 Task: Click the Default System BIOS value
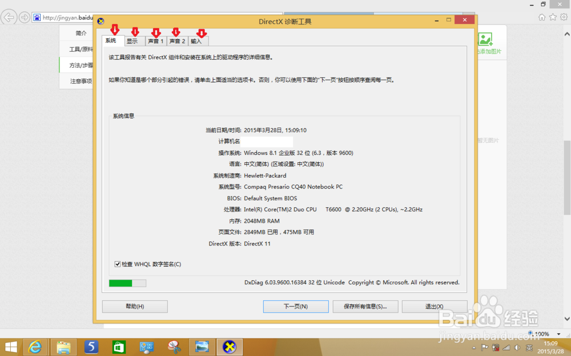(x=271, y=198)
